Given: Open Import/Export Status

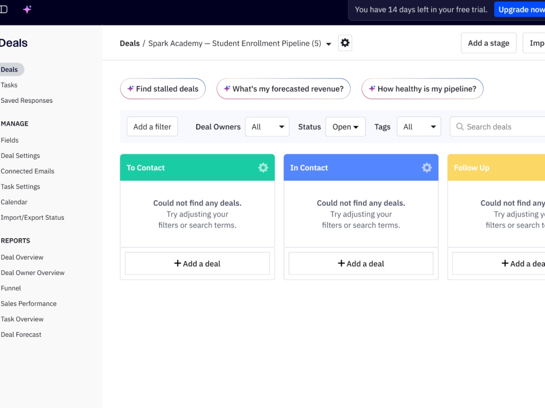Looking at the screenshot, I should (x=32, y=218).
